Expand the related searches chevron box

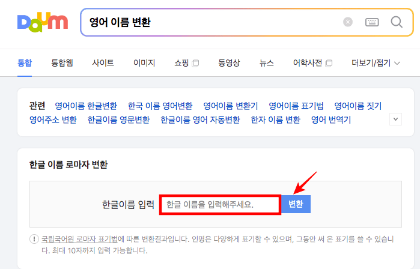pyautogui.click(x=395, y=119)
